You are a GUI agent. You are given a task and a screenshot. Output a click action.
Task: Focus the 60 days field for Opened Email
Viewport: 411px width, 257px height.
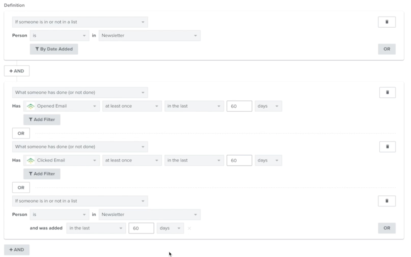click(239, 106)
